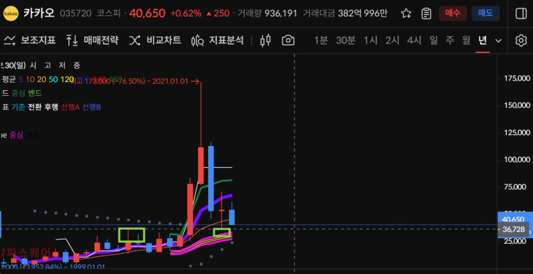Click the 비교차트 shuffle icon
The width and height of the screenshot is (533, 274).
point(134,41)
